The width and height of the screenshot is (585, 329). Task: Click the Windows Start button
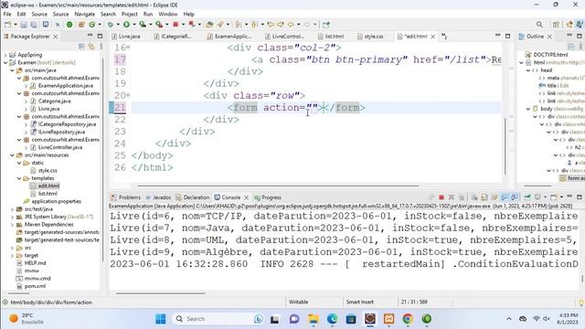click(161, 319)
